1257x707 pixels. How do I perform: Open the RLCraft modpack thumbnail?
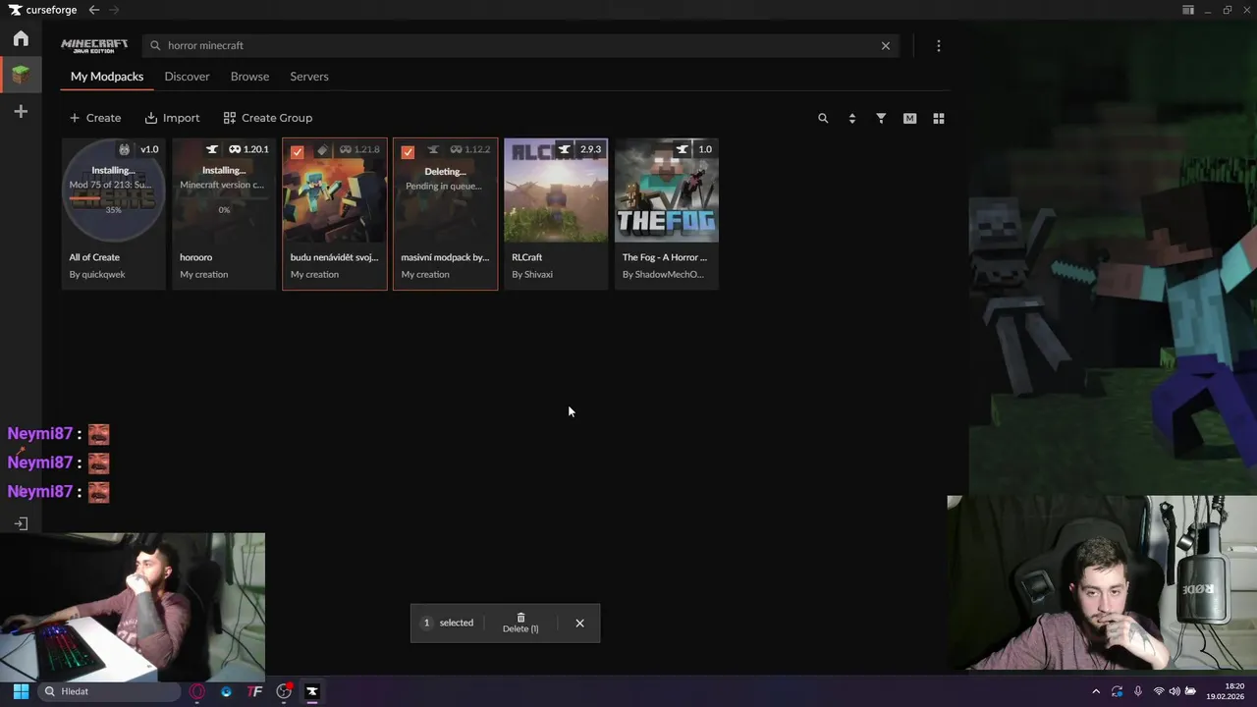[x=556, y=190]
